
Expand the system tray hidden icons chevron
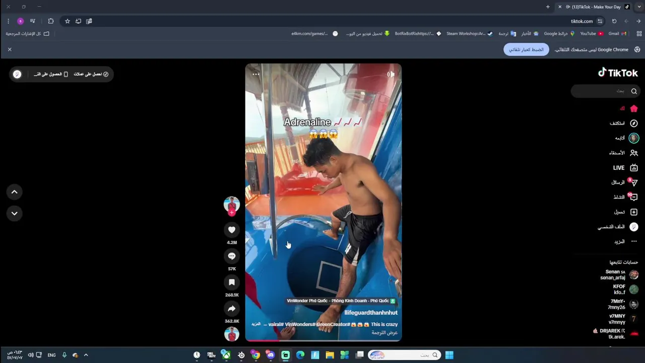coord(86,355)
